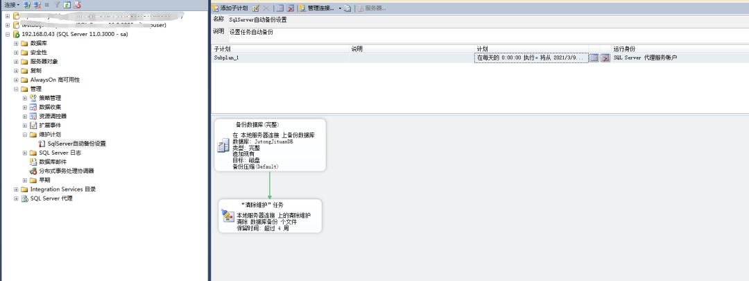Expand the 数据收集 node
749x281 pixels.
click(25, 107)
